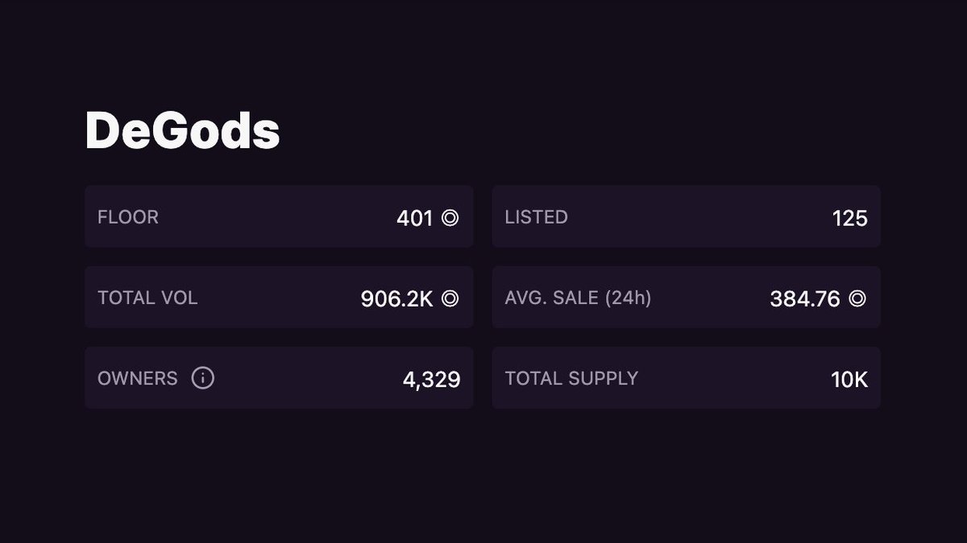Select the 10K total supply value
The height and width of the screenshot is (543, 967).
click(849, 379)
